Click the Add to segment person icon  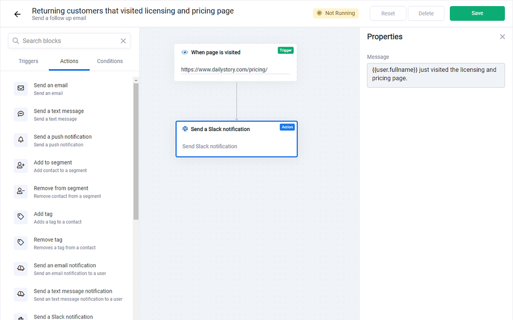(21, 165)
